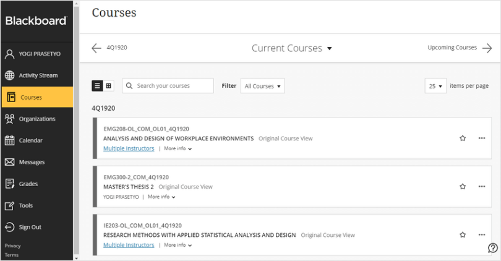The width and height of the screenshot is (501, 261).
Task: Open ANALYSIS AND DESIGN OF WORKPLACE ENVIRONMENTS course
Action: click(x=178, y=139)
